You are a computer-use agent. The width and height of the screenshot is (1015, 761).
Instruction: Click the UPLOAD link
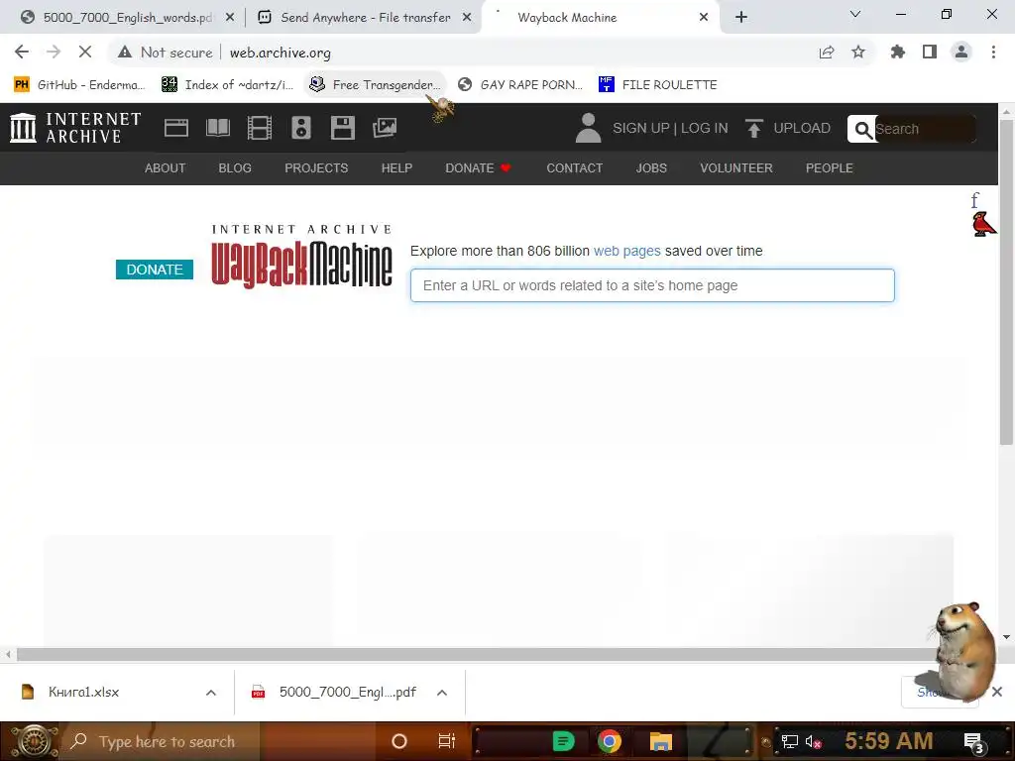tap(802, 128)
